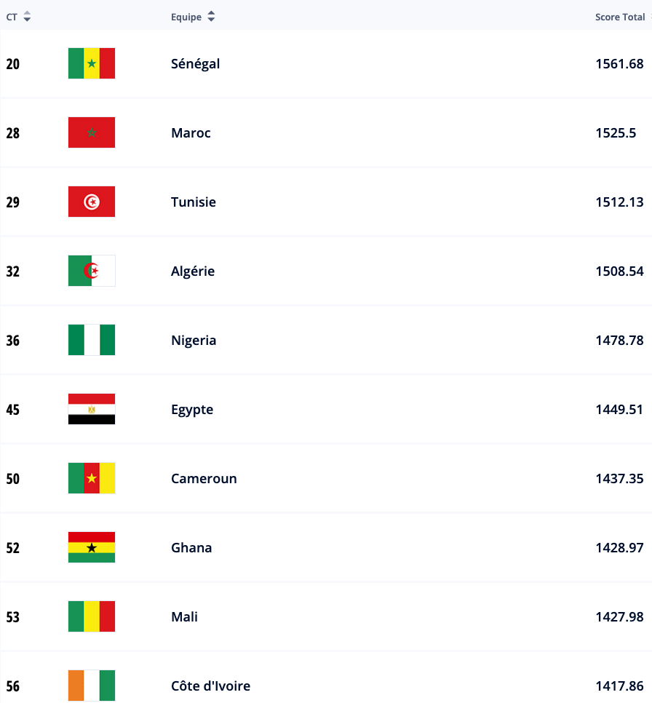Click the Tunisia flag icon
The width and height of the screenshot is (652, 703).
click(92, 202)
